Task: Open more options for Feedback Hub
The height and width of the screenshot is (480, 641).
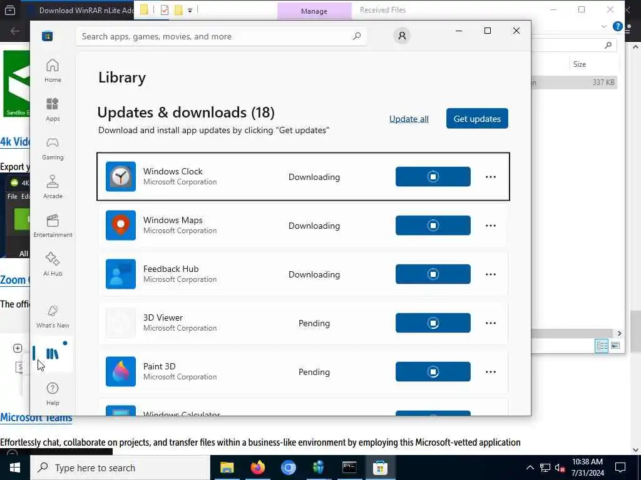Action: (x=491, y=274)
